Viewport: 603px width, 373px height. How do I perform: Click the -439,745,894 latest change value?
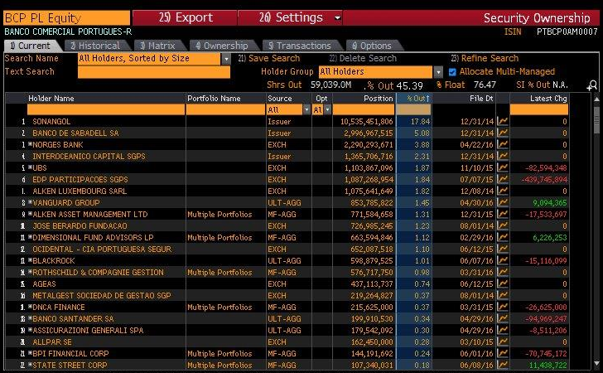coord(544,179)
